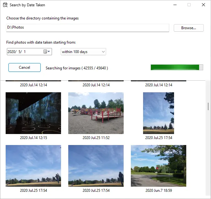Viewport: 211px width, 199px height.
Task: Click the 2020 Jul.25 11:52 caption
Action: coord(96,137)
